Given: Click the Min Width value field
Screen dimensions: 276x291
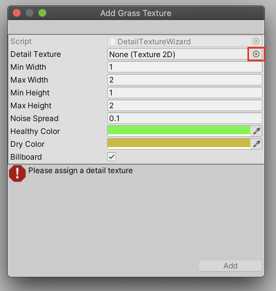Looking at the screenshot, I should tap(185, 67).
